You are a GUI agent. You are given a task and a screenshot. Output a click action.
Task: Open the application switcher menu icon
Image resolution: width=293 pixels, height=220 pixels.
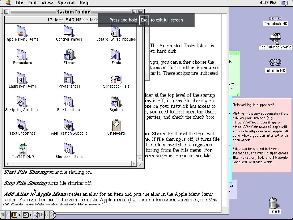point(285,3)
